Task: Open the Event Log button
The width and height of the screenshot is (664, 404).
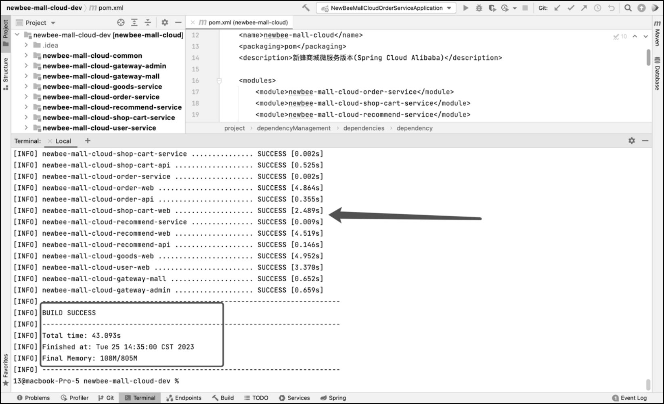Action: [x=629, y=398]
